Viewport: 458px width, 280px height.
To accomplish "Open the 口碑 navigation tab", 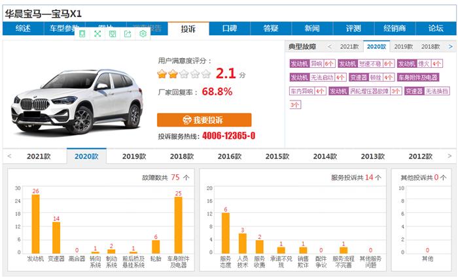I will click(x=230, y=28).
